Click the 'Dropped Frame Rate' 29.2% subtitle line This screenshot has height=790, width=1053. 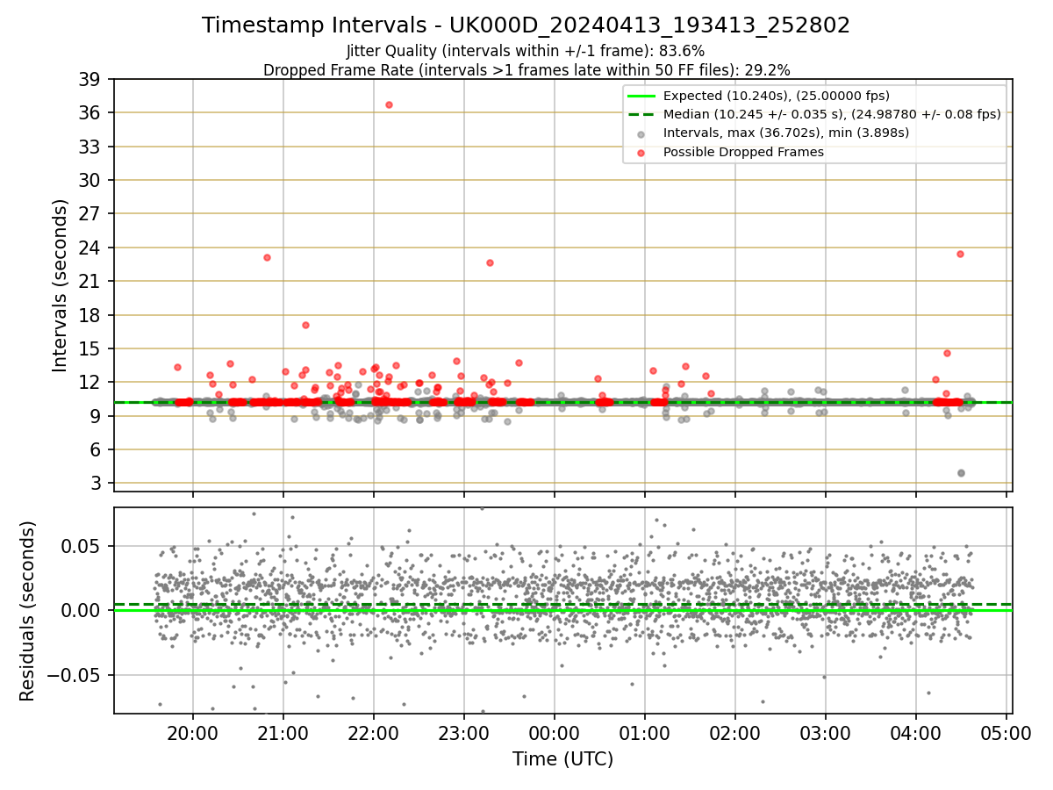point(526,69)
